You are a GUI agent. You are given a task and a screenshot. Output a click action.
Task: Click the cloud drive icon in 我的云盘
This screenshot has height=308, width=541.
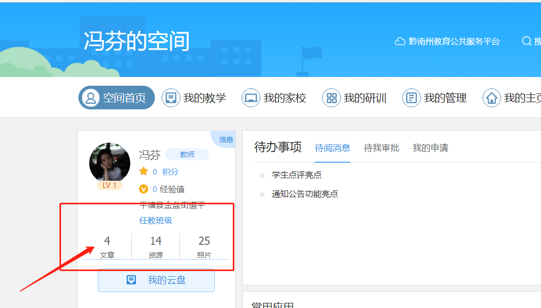131,280
